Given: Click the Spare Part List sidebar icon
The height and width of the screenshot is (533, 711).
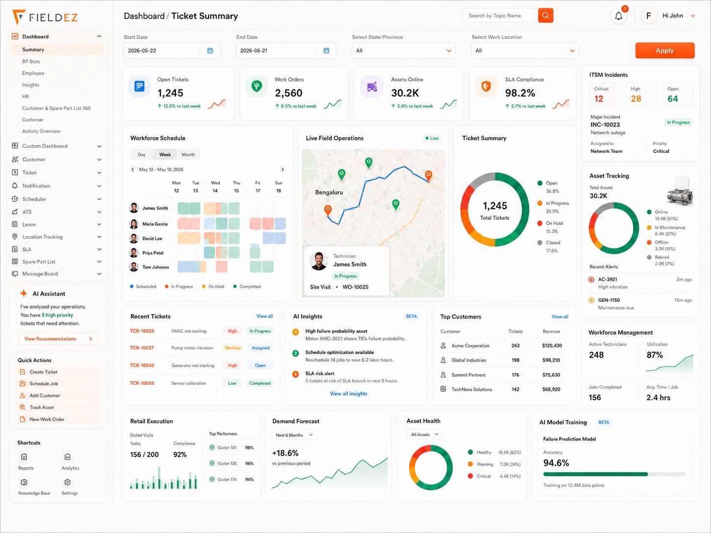Looking at the screenshot, I should [15, 262].
